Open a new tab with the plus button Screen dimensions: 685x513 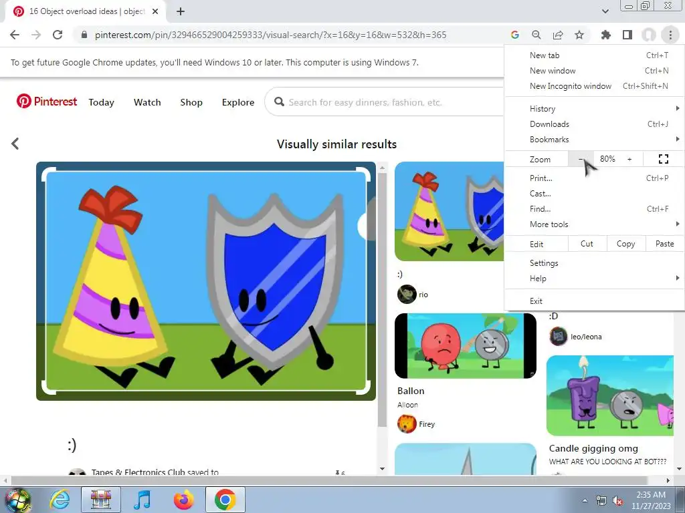point(181,12)
